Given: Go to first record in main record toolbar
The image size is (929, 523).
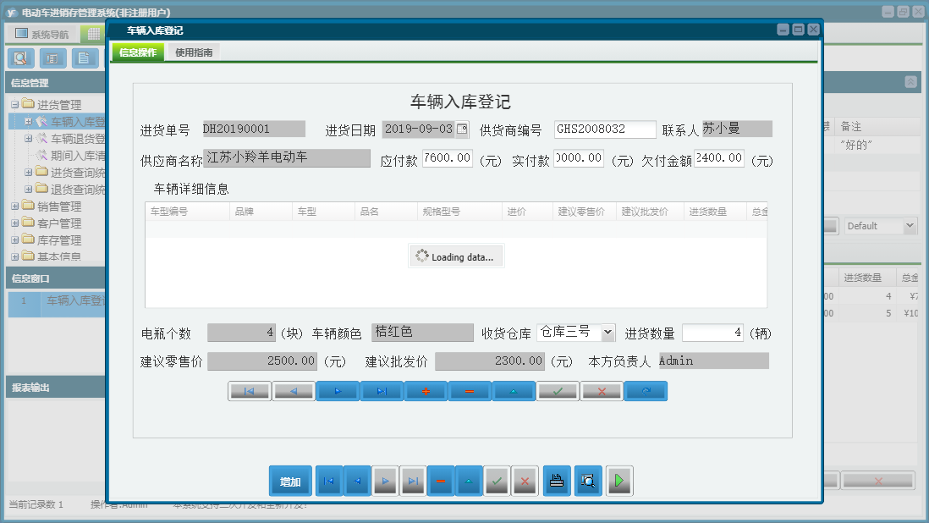Looking at the screenshot, I should 329,481.
